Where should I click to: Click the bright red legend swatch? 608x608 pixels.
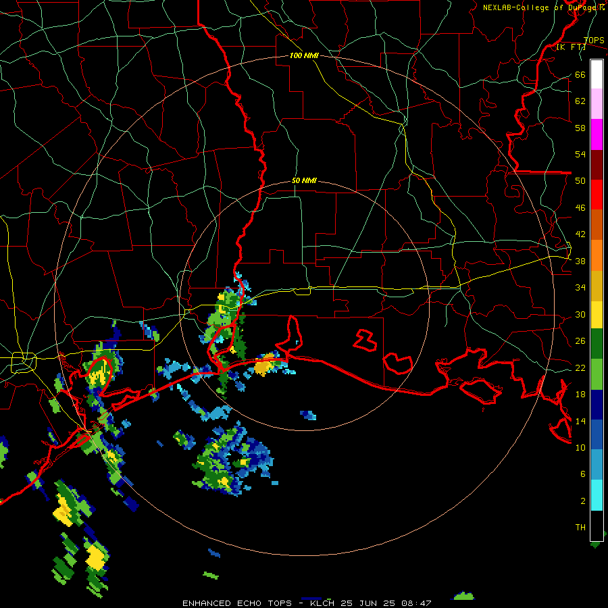(x=597, y=195)
